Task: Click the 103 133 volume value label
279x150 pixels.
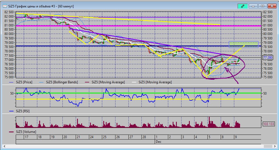Action: [x=268, y=124]
